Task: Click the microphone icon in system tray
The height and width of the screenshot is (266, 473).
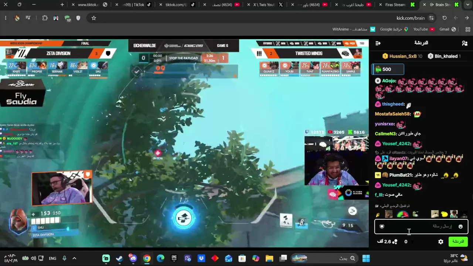Action: click(64, 258)
